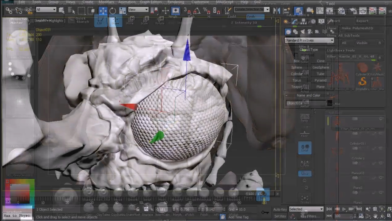Image resolution: width=392 pixels, height=221 pixels.
Task: Play the animation
Action: (344, 209)
